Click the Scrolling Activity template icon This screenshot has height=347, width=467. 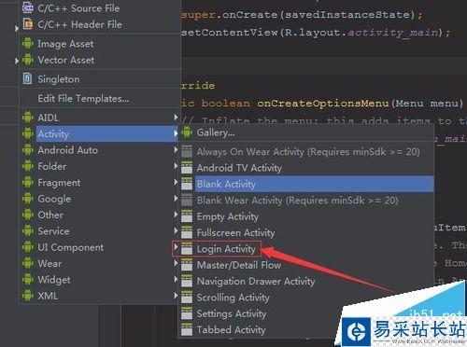tap(187, 298)
